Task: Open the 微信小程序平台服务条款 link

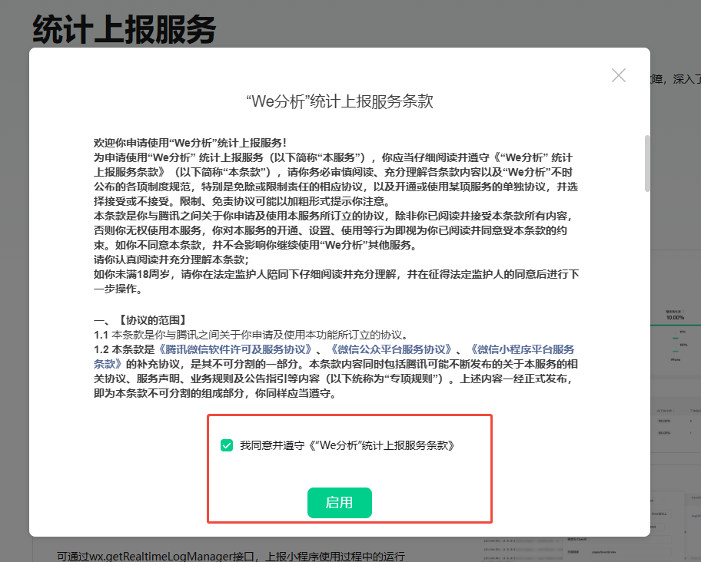Action: coord(522,349)
